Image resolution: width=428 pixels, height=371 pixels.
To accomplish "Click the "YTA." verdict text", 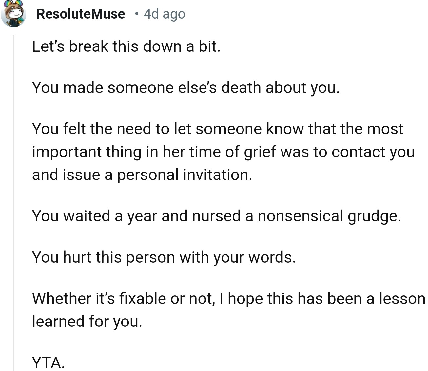I will click(x=48, y=363).
